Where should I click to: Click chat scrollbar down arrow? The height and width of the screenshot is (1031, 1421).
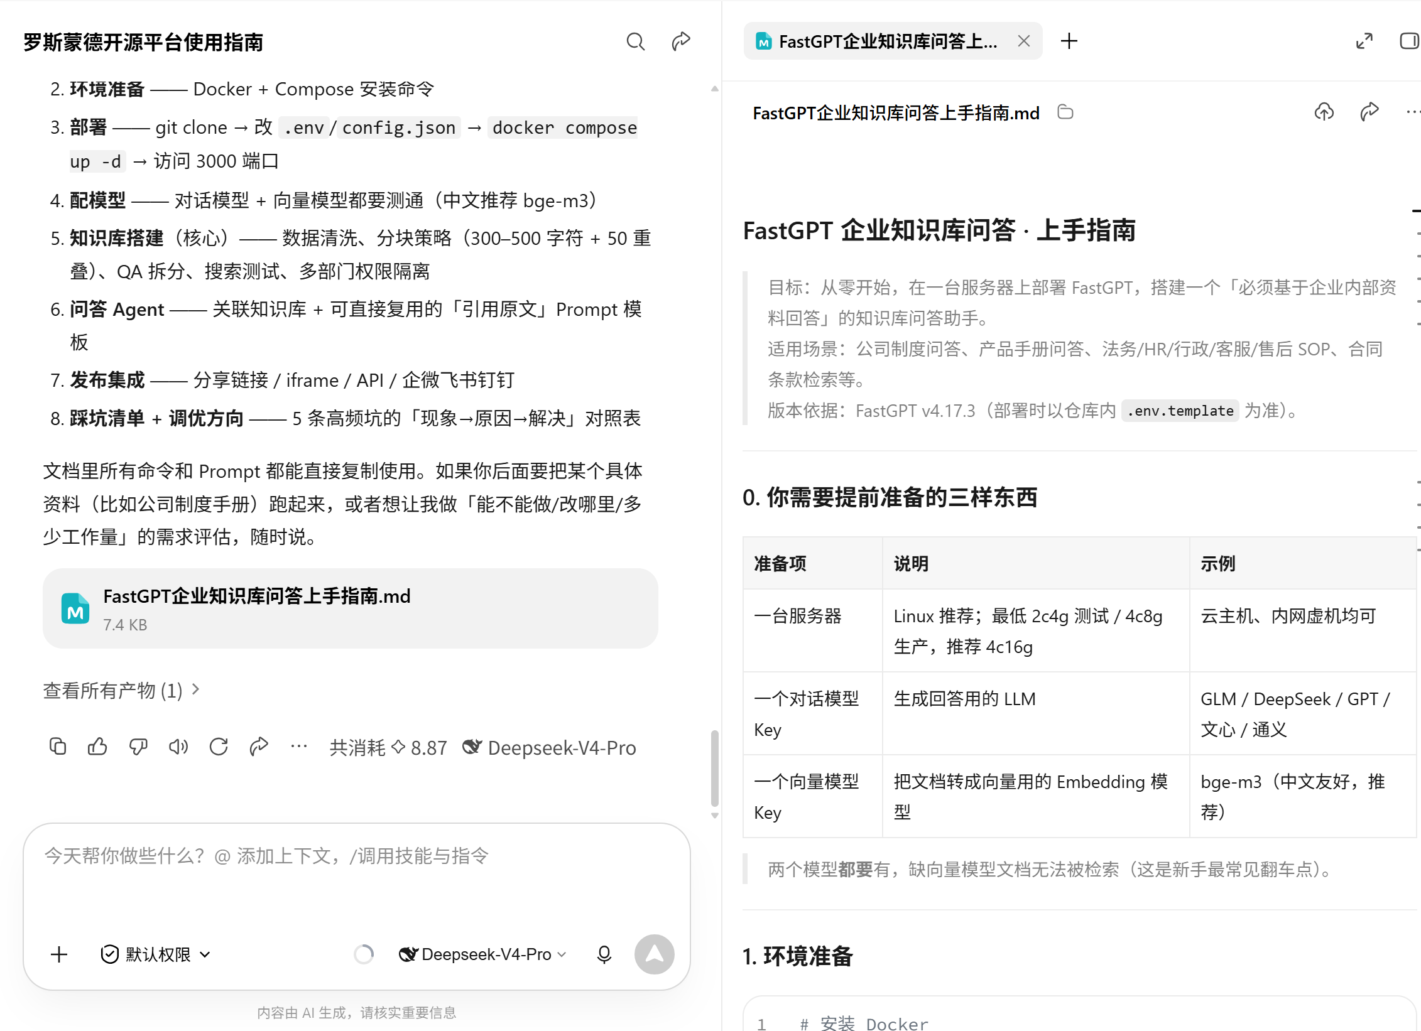[714, 816]
